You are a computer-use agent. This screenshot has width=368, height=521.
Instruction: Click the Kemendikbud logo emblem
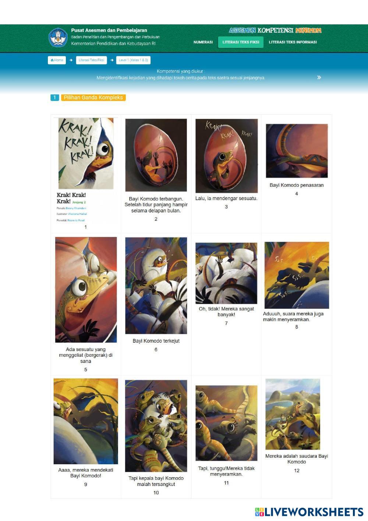[58, 38]
